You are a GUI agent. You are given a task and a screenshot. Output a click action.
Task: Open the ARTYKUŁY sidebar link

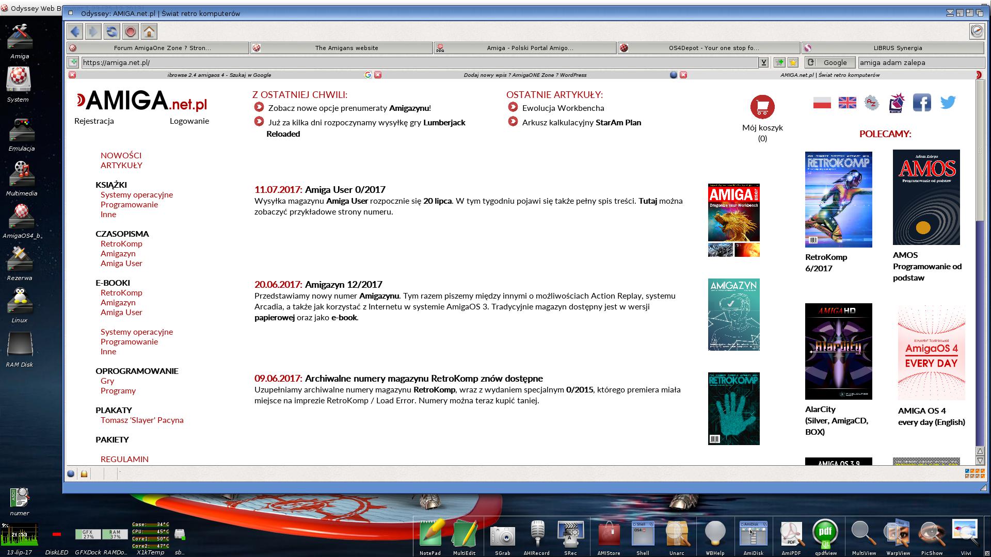point(121,165)
